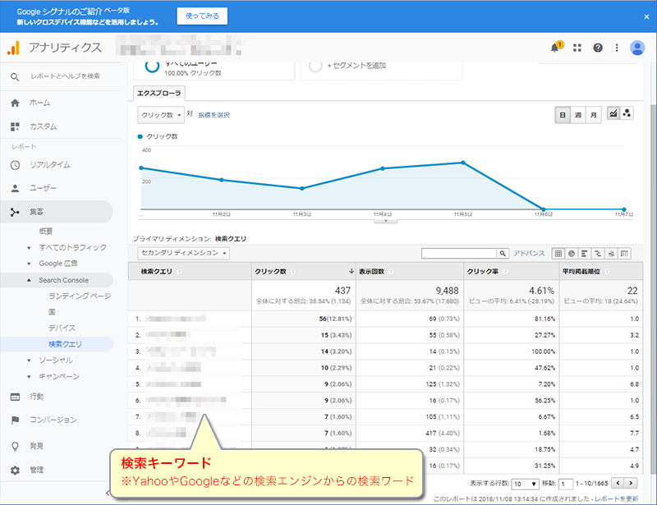This screenshot has height=505, width=657.
Task: Select the pie chart table view icon
Action: click(x=572, y=254)
